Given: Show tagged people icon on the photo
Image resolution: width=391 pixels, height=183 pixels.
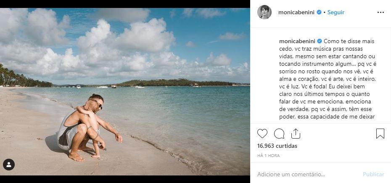Looking at the screenshot, I should [9, 164].
